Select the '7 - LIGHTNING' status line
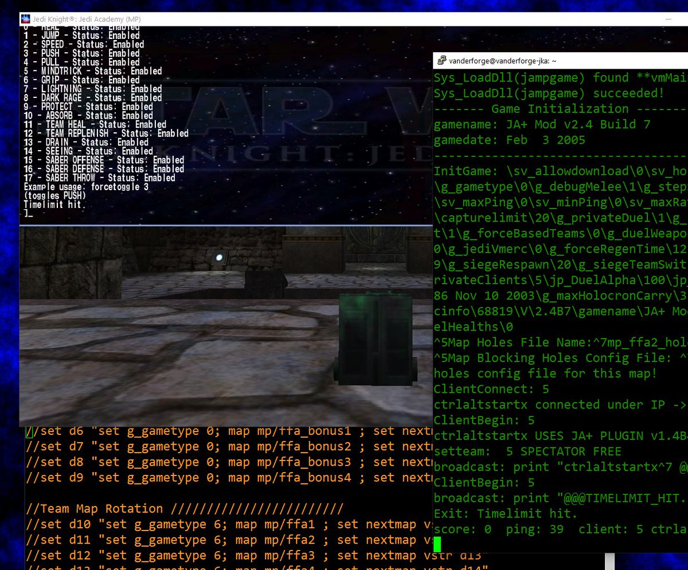The width and height of the screenshot is (688, 570). point(93,89)
